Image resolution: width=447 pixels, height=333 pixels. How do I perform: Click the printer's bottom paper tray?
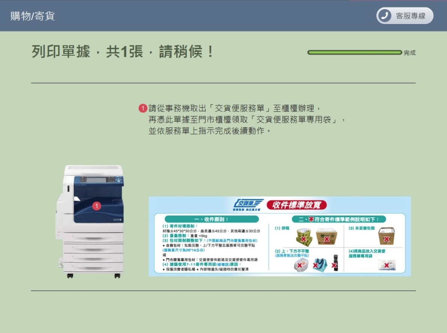pyautogui.click(x=93, y=267)
